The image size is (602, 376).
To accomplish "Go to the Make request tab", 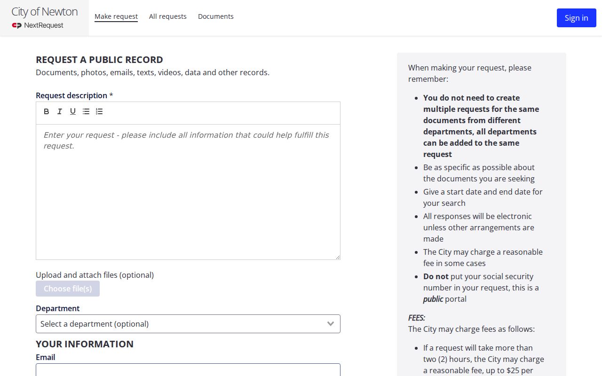I will pos(116,16).
